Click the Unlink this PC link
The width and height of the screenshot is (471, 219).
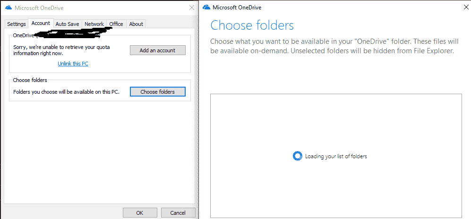pos(73,64)
